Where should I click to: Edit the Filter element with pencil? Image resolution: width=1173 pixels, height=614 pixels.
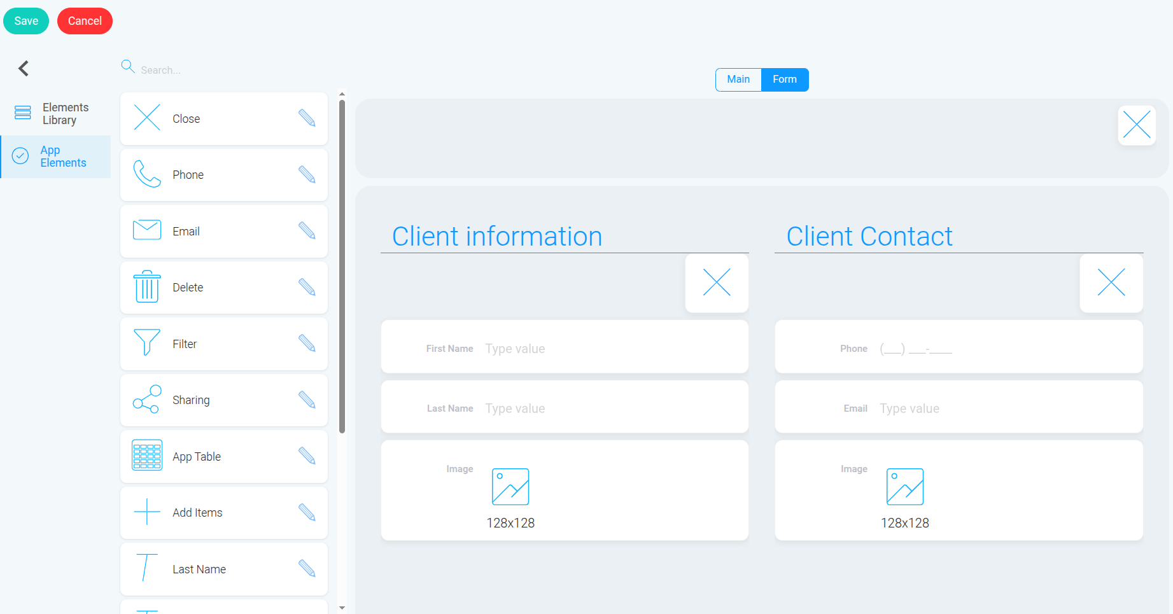pos(307,344)
